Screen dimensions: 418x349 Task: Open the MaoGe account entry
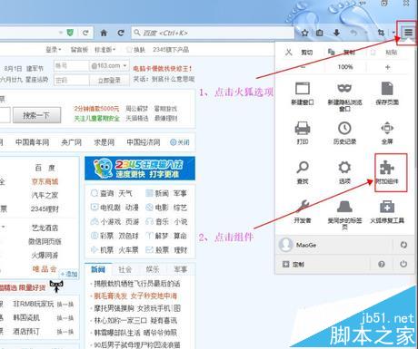coord(297,245)
